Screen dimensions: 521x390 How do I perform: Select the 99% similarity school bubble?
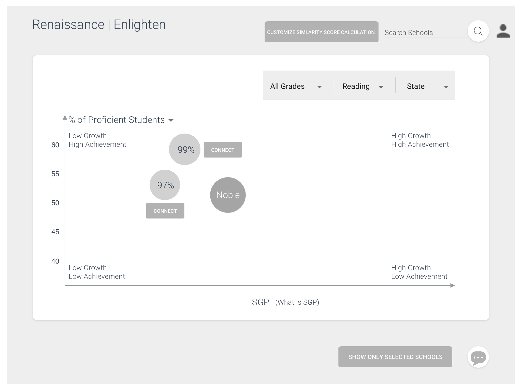(x=185, y=149)
